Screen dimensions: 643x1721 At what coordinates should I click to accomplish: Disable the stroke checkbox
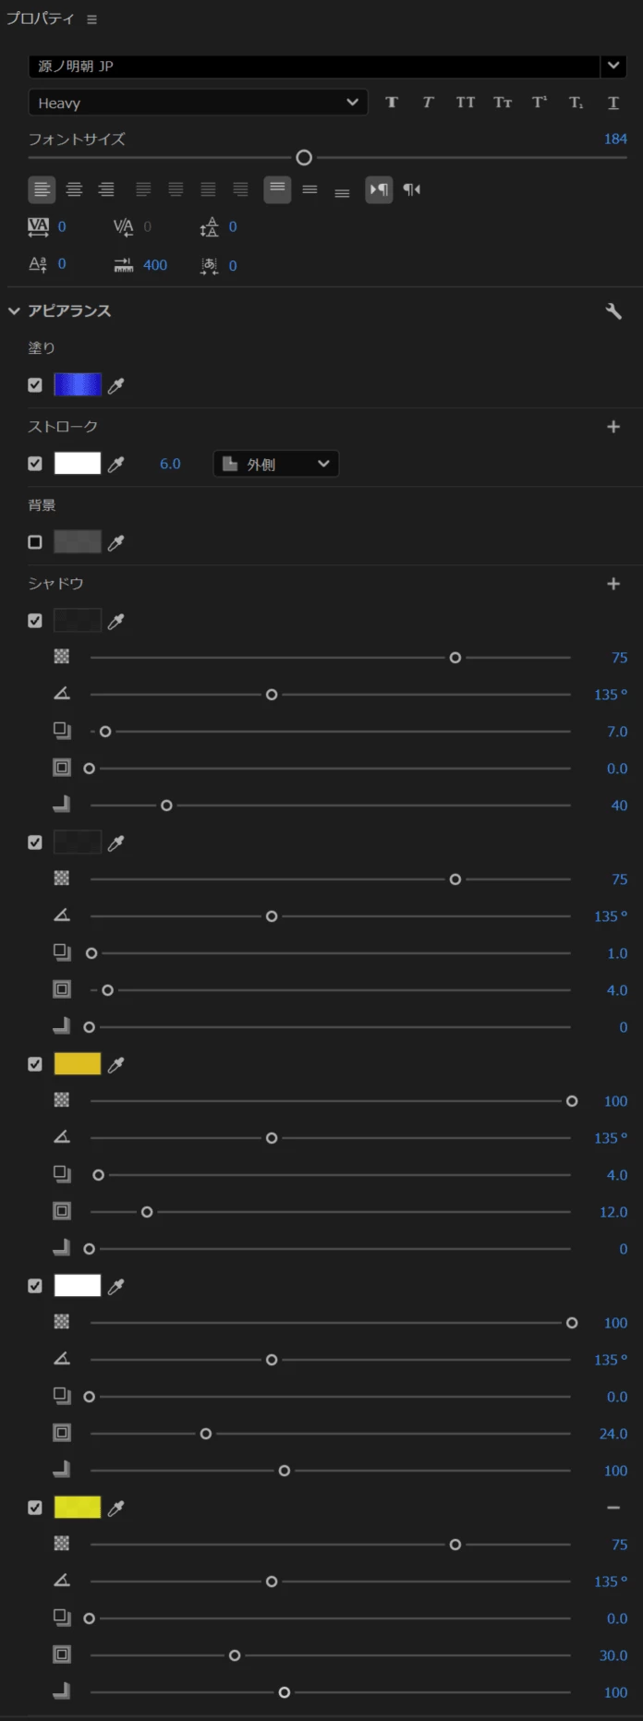click(35, 464)
